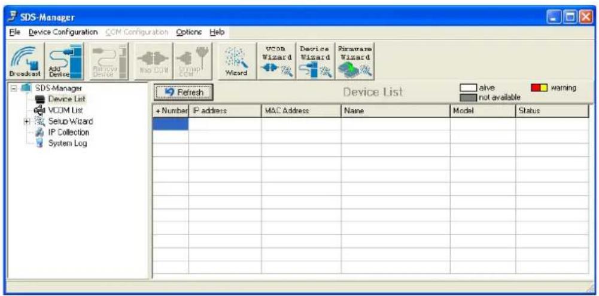Sort by the Name column header
The height and width of the screenshot is (296, 599).
coord(396,111)
